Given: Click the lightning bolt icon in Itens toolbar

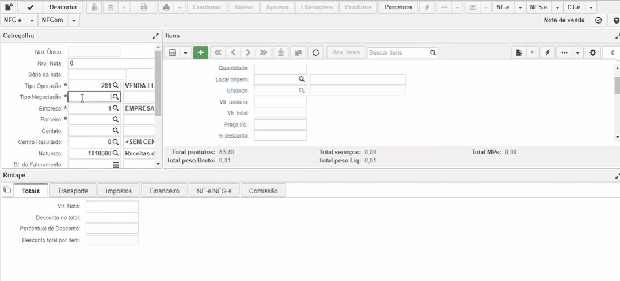Looking at the screenshot, I should [547, 52].
